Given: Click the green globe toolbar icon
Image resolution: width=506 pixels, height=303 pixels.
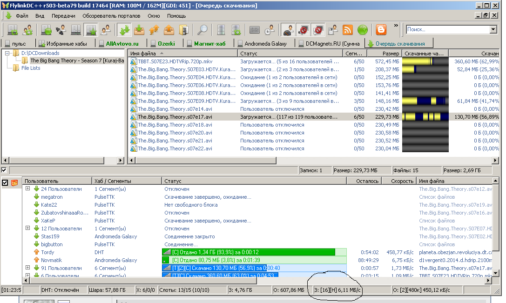Looking at the screenshot, I should pyautogui.click(x=362, y=30).
